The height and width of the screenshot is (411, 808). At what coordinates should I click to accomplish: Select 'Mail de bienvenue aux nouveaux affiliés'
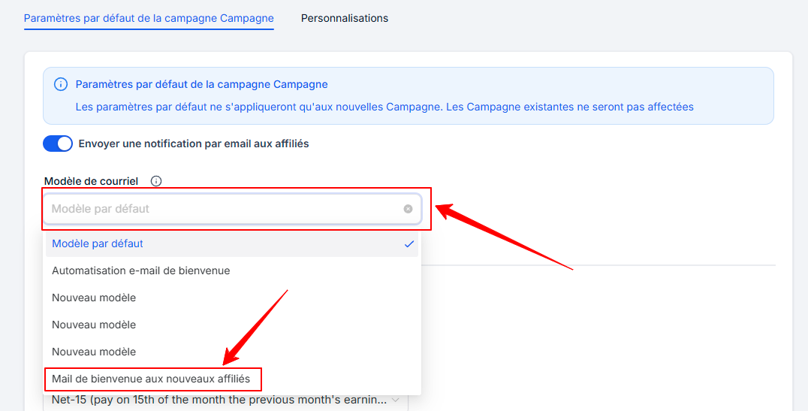point(151,379)
